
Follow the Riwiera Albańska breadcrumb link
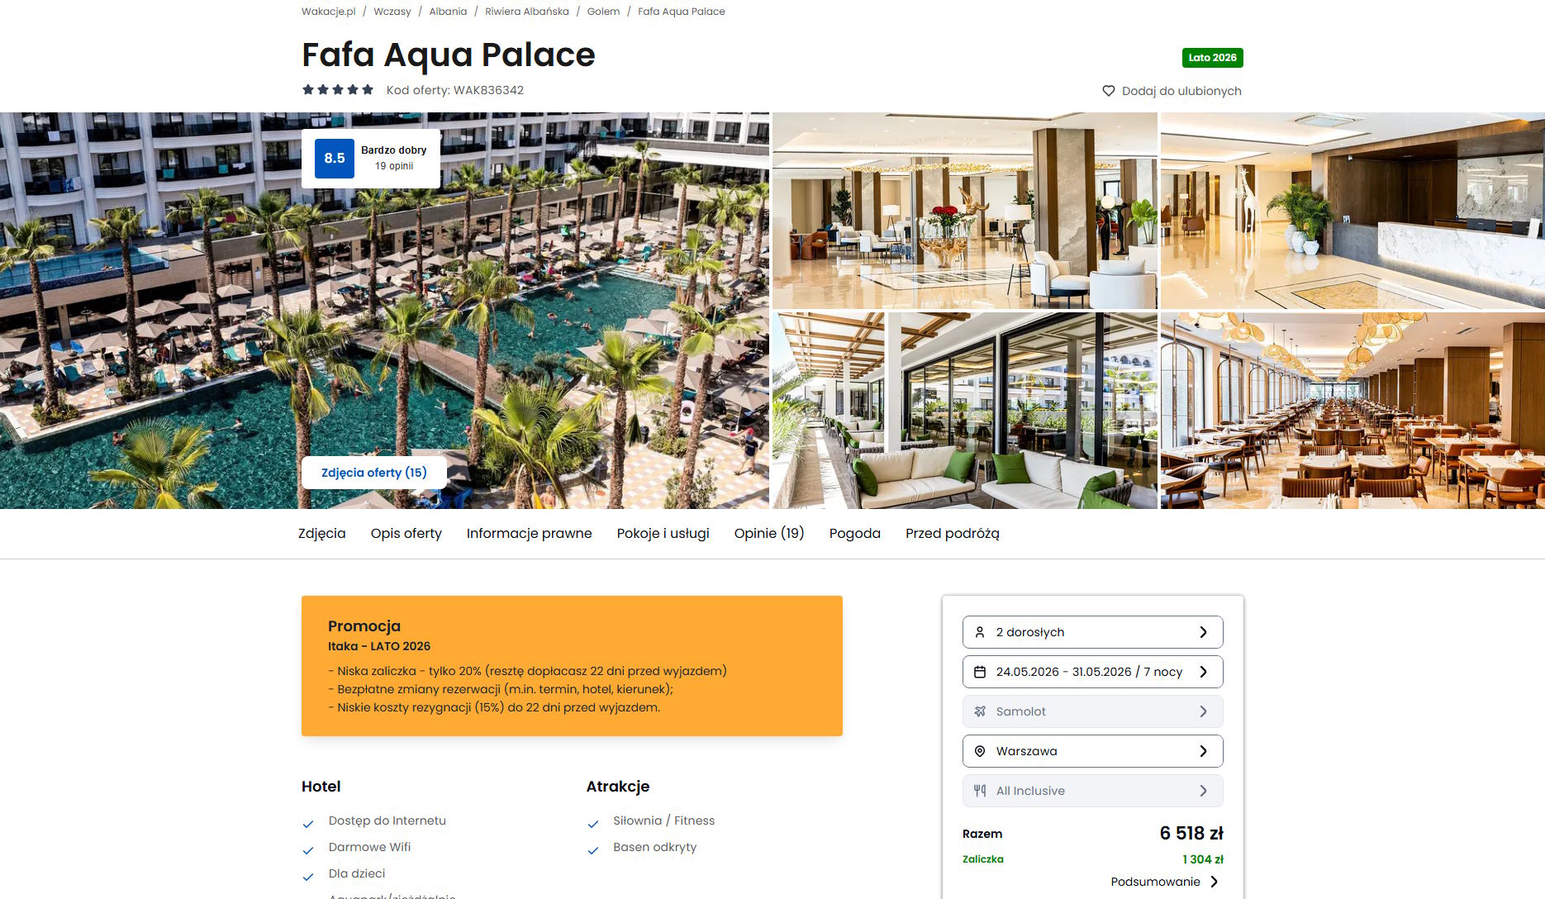coord(527,12)
